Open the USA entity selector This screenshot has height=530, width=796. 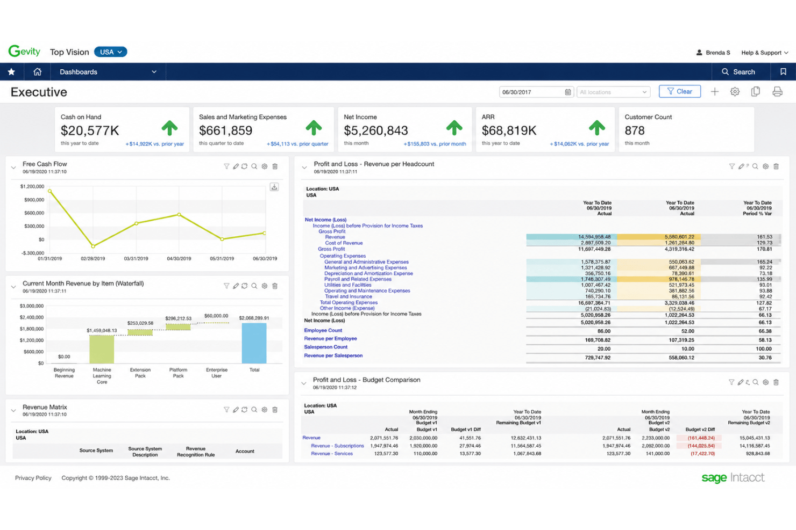tap(111, 52)
